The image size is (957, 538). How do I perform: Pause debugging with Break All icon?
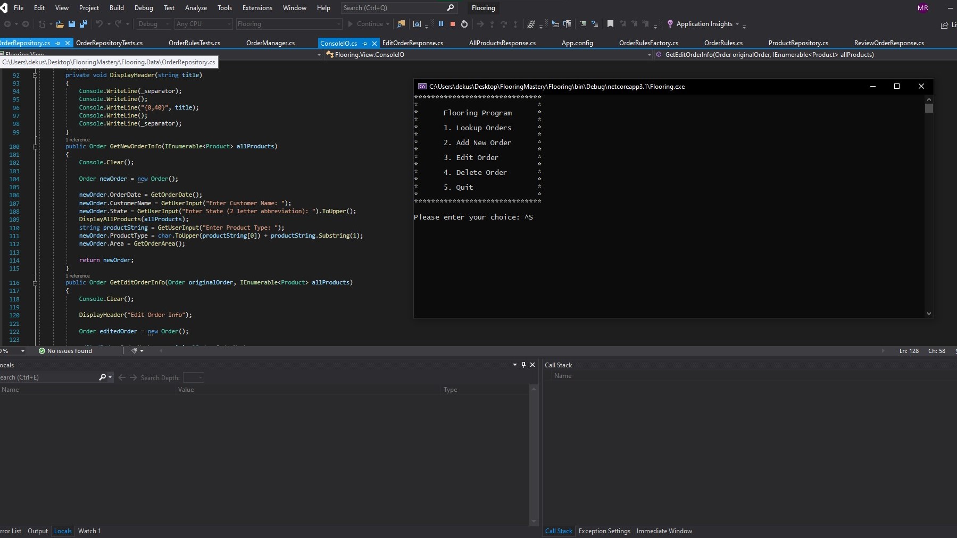click(440, 24)
